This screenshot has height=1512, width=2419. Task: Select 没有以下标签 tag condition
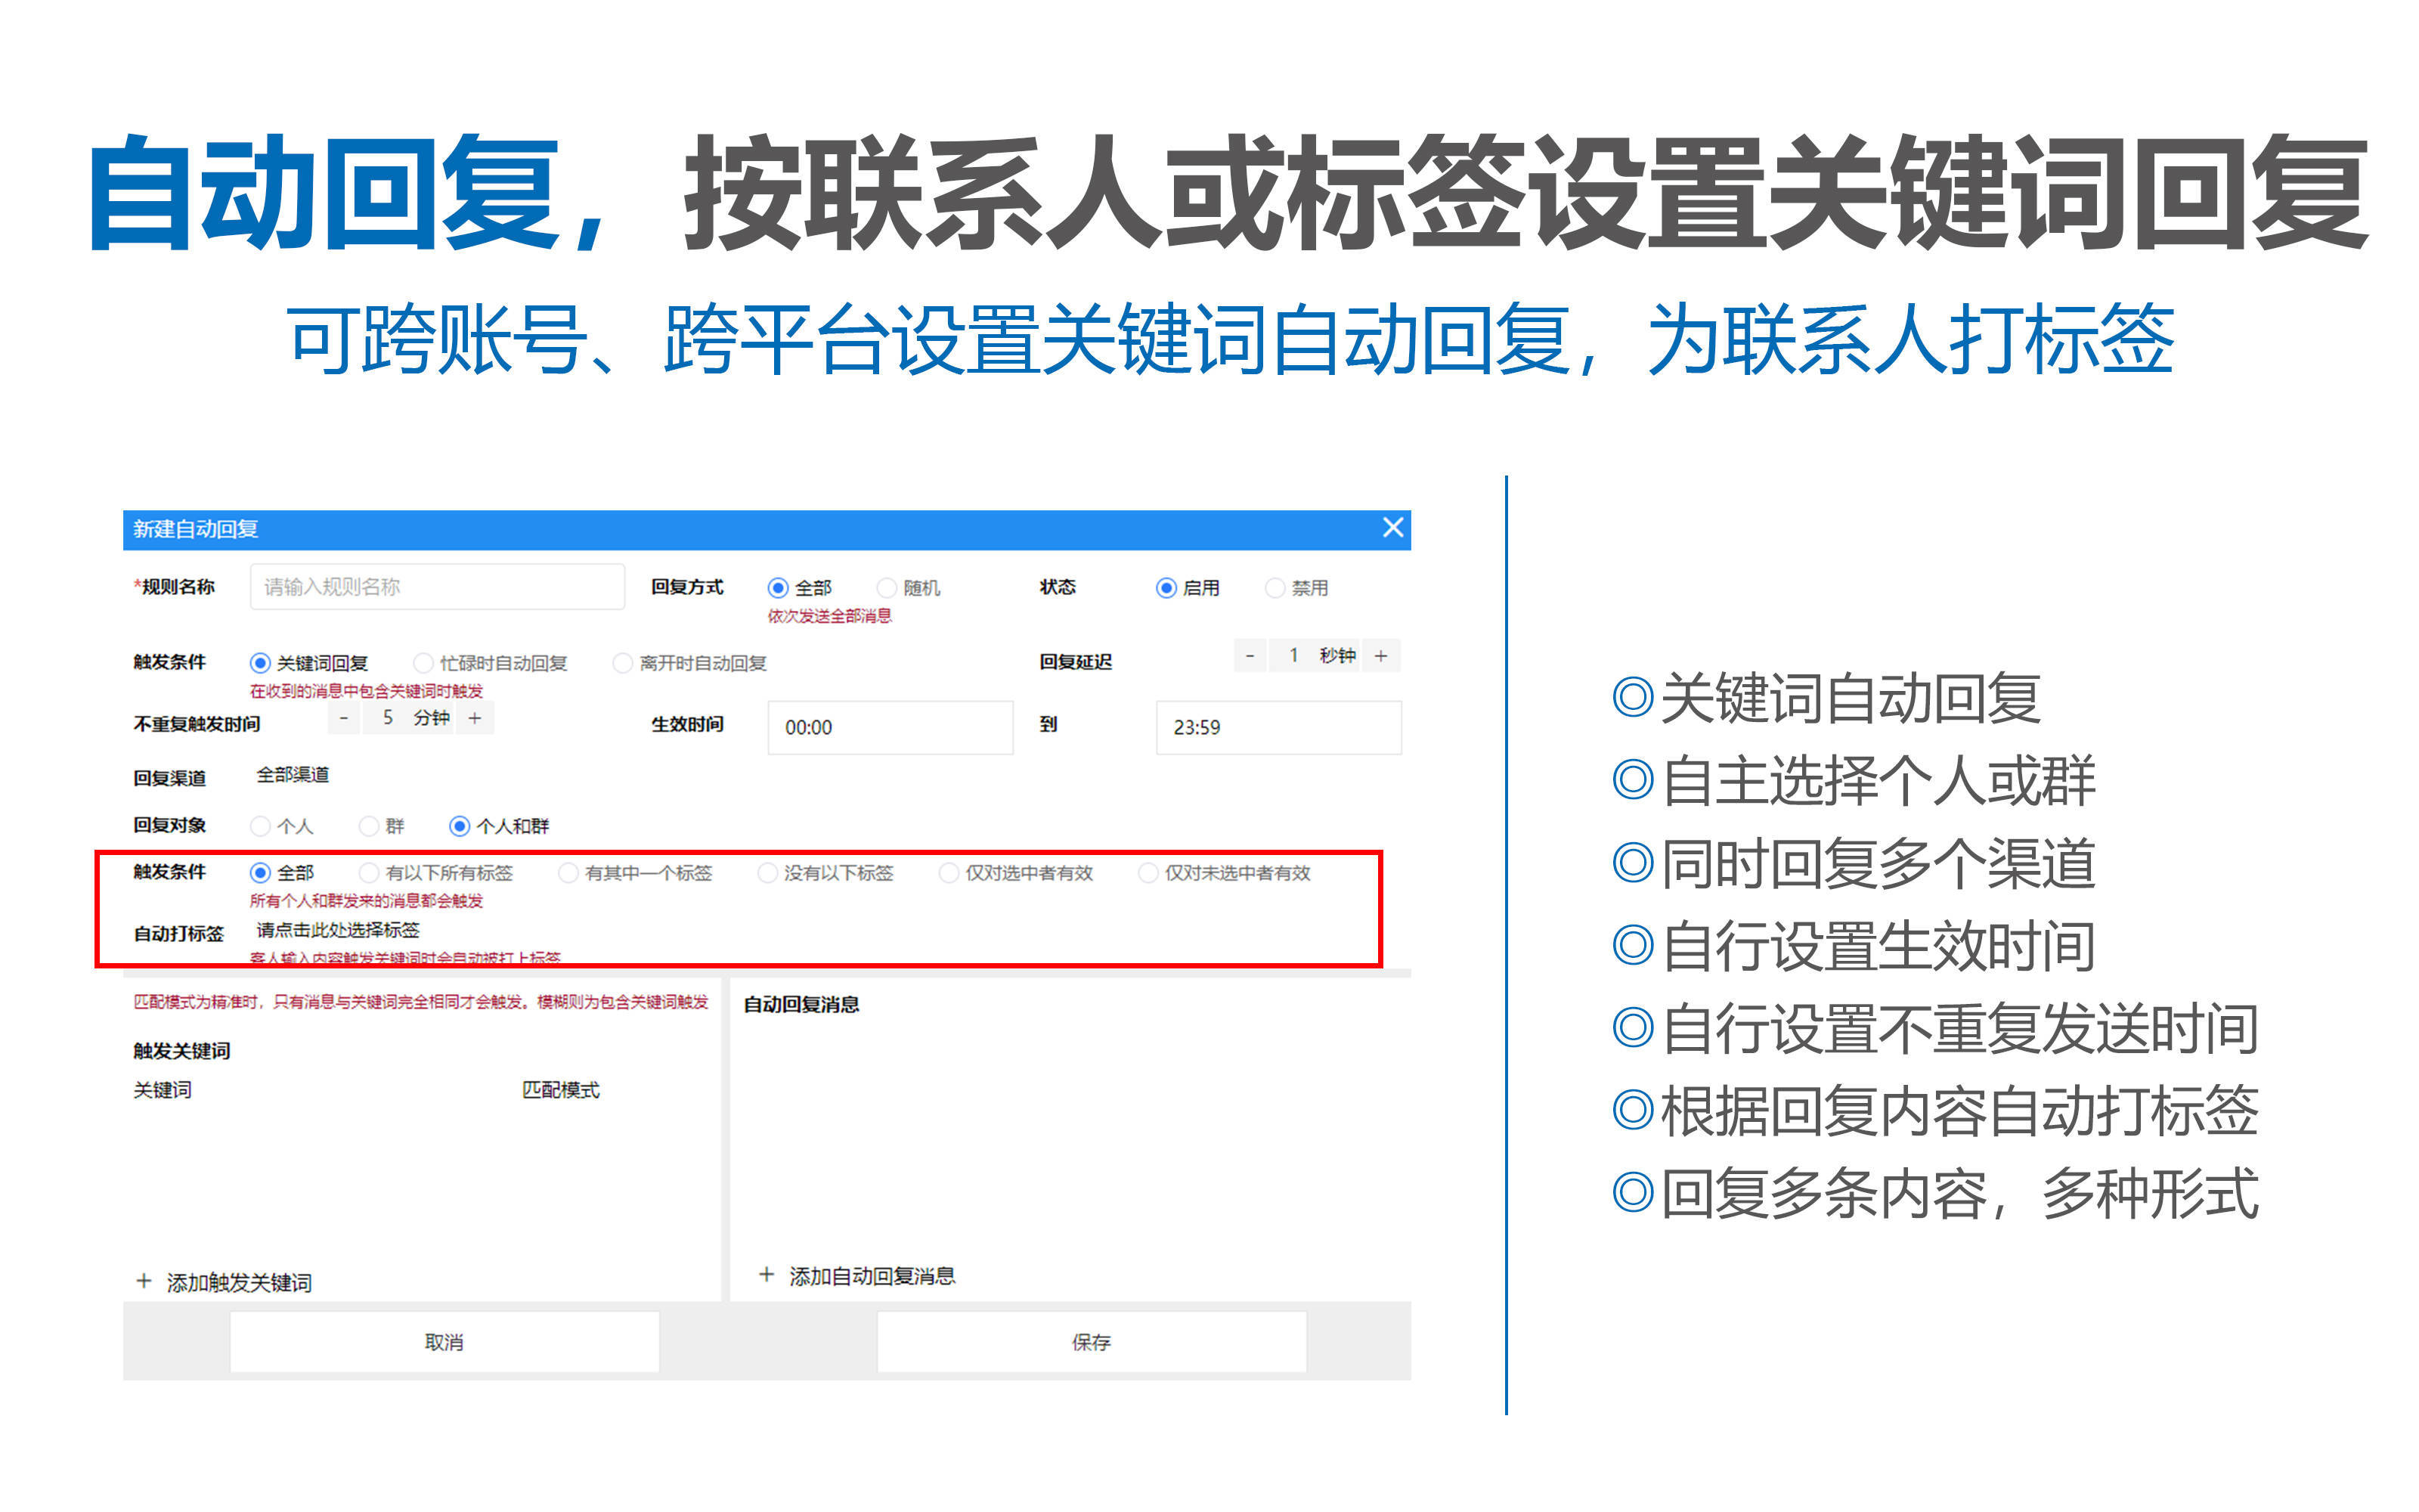coord(767,872)
